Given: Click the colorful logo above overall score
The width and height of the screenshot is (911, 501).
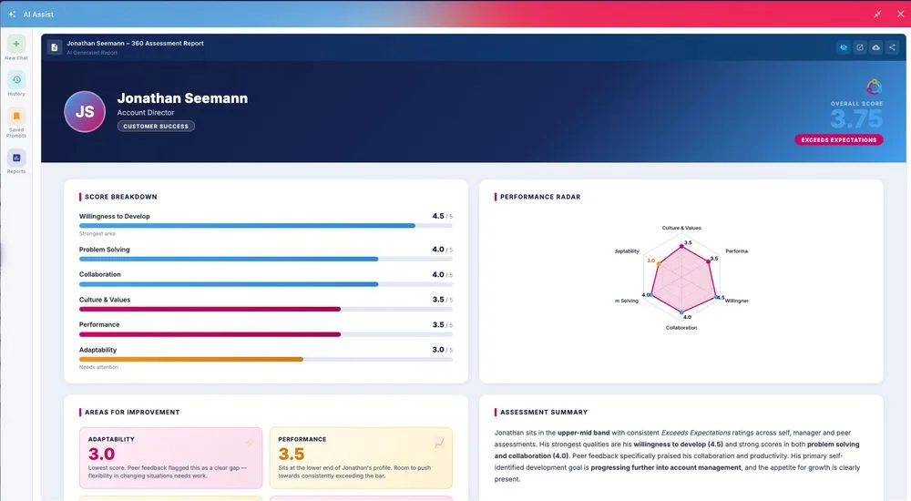Looking at the screenshot, I should point(874,87).
